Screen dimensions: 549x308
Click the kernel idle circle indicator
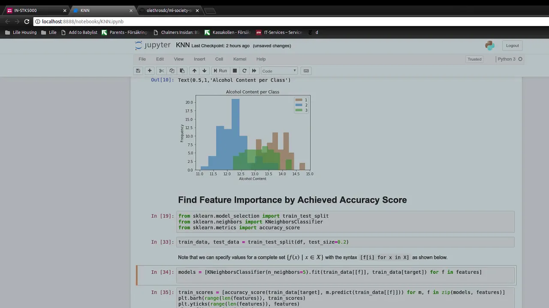[520, 59]
